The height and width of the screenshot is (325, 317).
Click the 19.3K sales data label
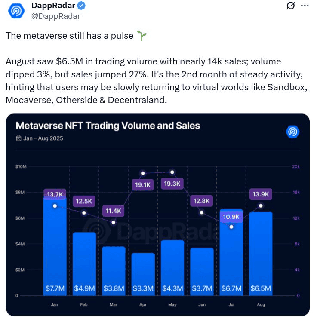click(172, 184)
